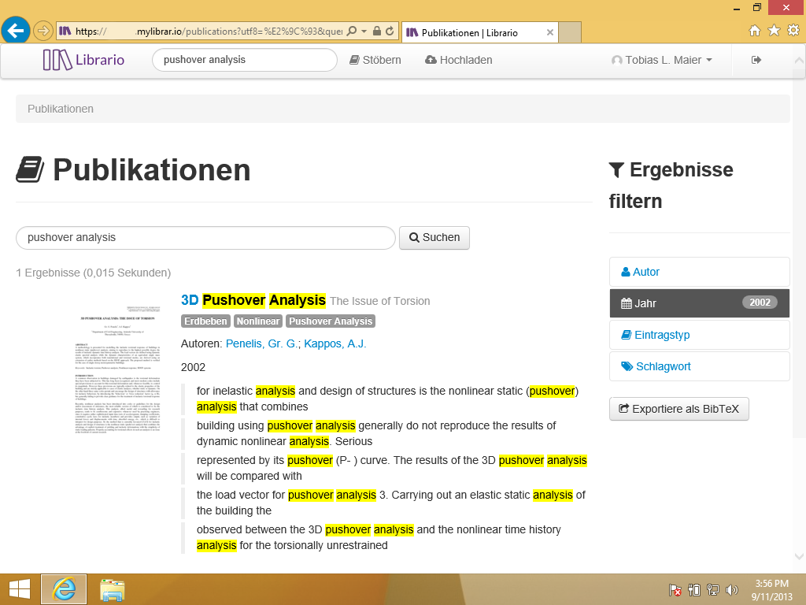Click the Suchen search button
Image resolution: width=806 pixels, height=605 pixels.
coord(434,237)
